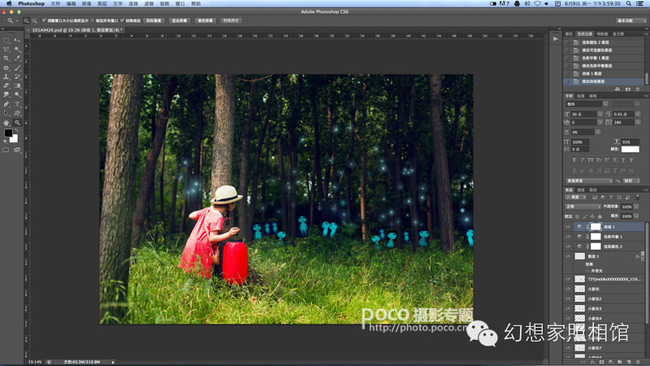
Task: Open the tracking dropdown showing 280
Action: click(x=638, y=123)
